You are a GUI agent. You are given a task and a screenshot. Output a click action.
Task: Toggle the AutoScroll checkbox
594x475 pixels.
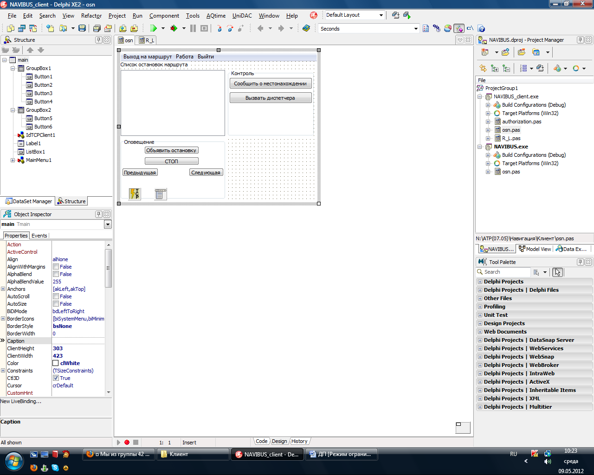[x=56, y=296]
